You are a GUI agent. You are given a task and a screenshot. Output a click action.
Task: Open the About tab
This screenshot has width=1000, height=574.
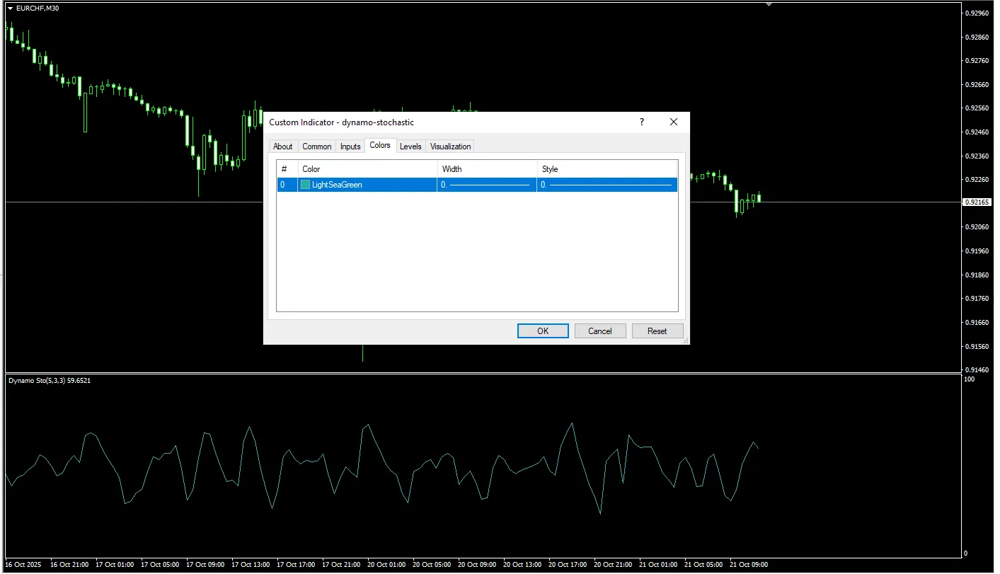pyautogui.click(x=283, y=147)
